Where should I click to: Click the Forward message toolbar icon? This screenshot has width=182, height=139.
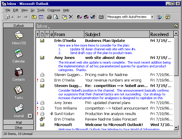(93, 17)
